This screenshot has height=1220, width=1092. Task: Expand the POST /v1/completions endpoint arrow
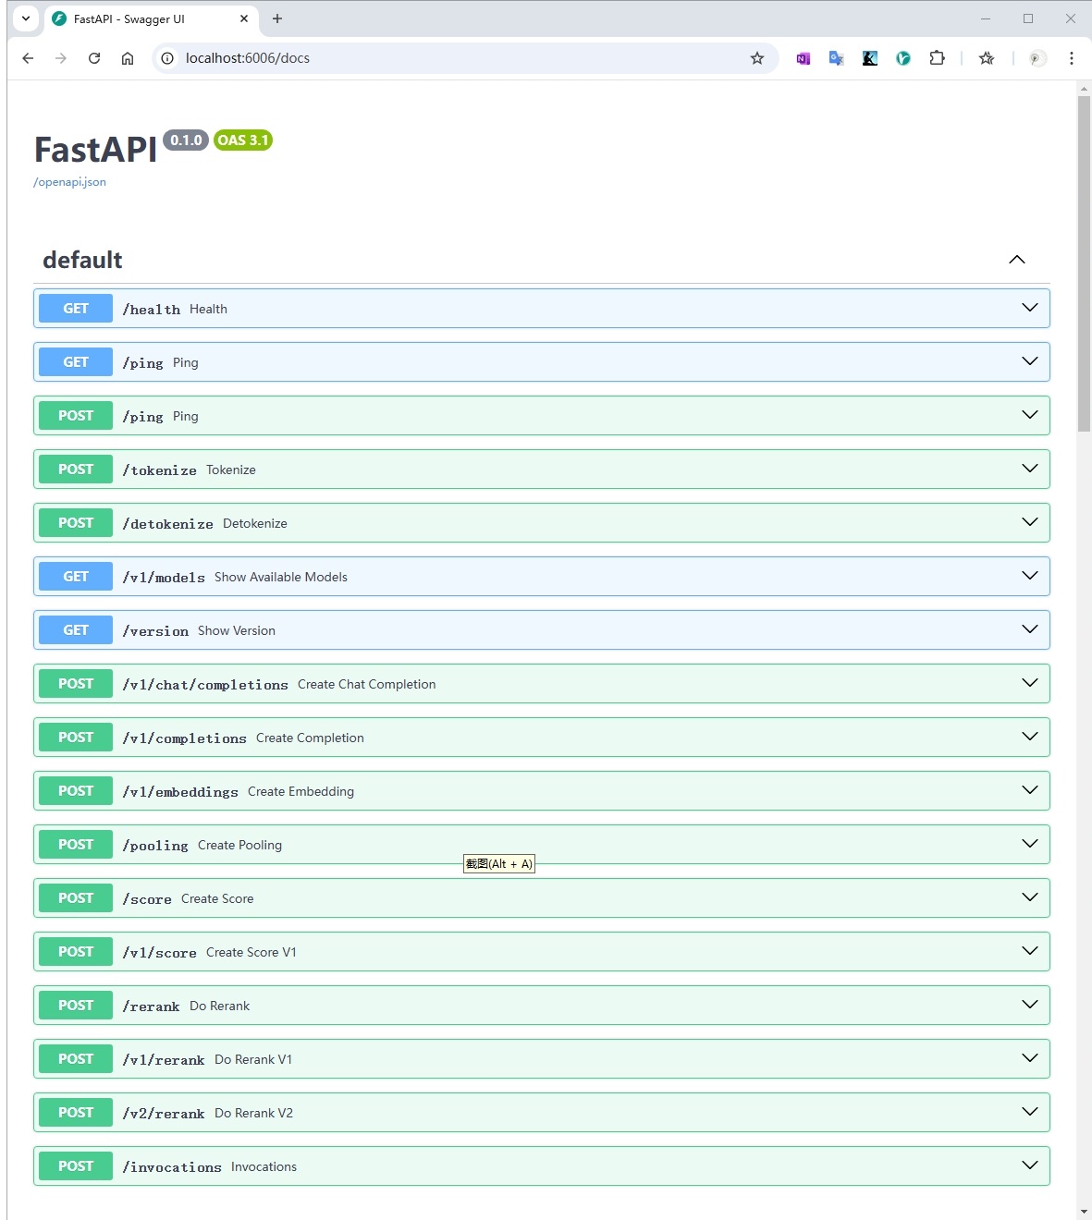tap(1030, 737)
